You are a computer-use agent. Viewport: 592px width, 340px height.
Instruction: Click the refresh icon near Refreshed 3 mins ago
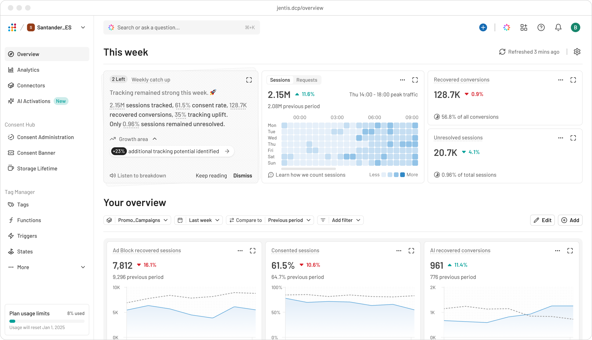point(502,52)
